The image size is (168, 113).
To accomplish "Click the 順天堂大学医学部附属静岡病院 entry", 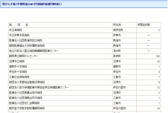I will (x=27, y=109).
